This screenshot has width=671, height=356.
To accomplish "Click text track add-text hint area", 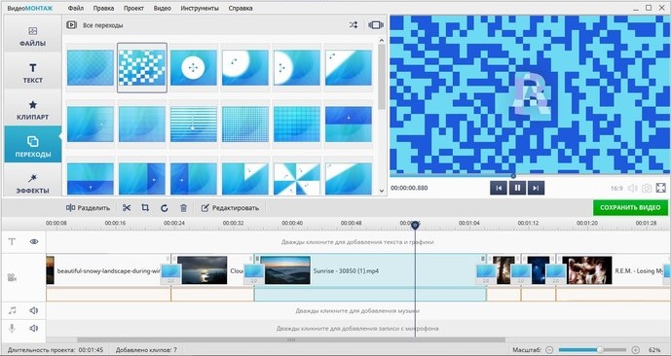I will (357, 242).
